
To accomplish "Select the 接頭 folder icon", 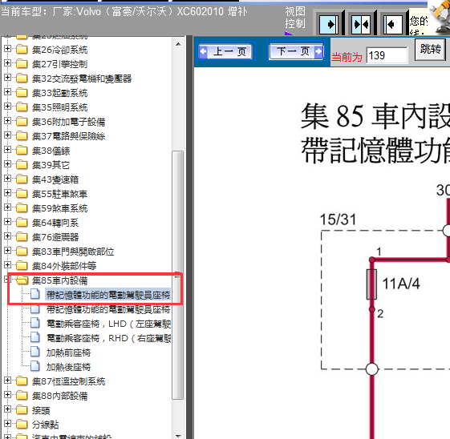I will click(x=22, y=410).
